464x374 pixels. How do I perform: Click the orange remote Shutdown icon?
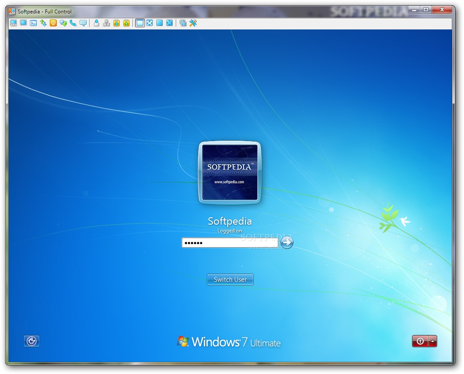[53, 23]
